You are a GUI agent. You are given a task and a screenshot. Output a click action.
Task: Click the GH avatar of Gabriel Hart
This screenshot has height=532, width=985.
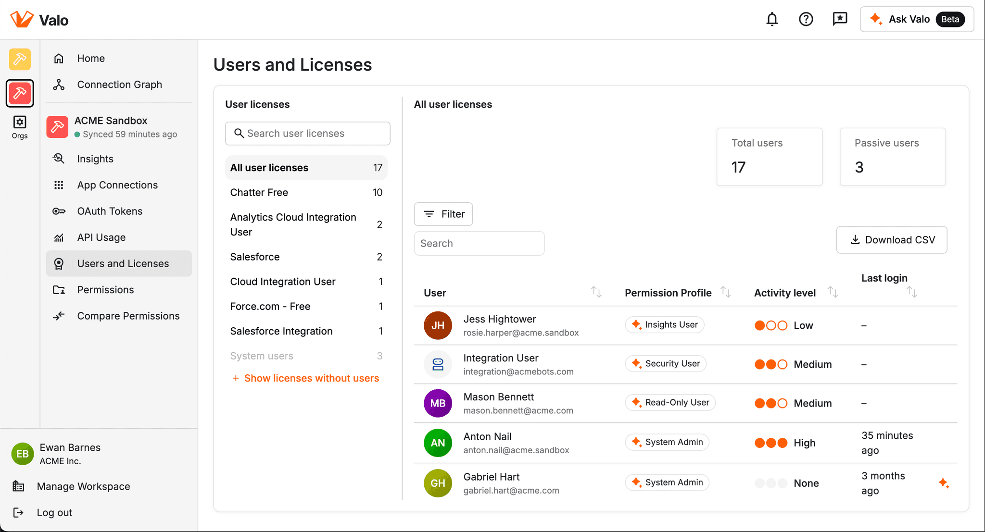point(438,483)
